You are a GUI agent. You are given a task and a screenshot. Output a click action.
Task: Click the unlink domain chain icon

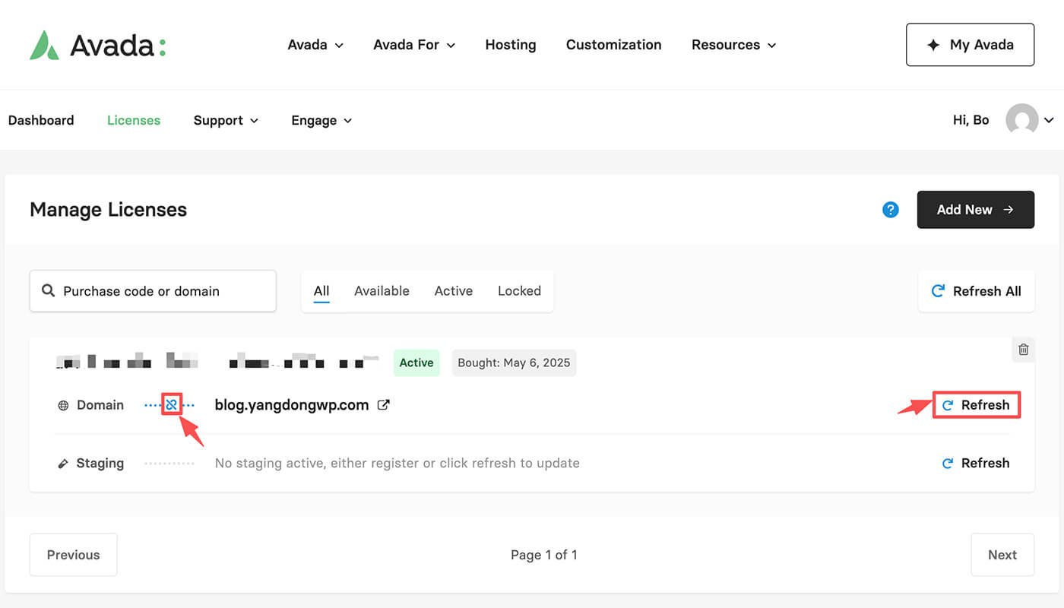tap(172, 405)
